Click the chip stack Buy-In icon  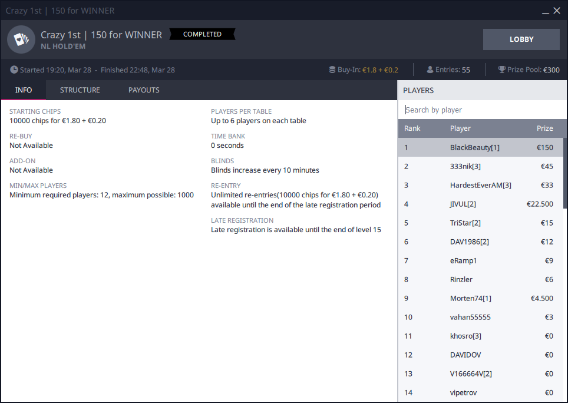332,70
